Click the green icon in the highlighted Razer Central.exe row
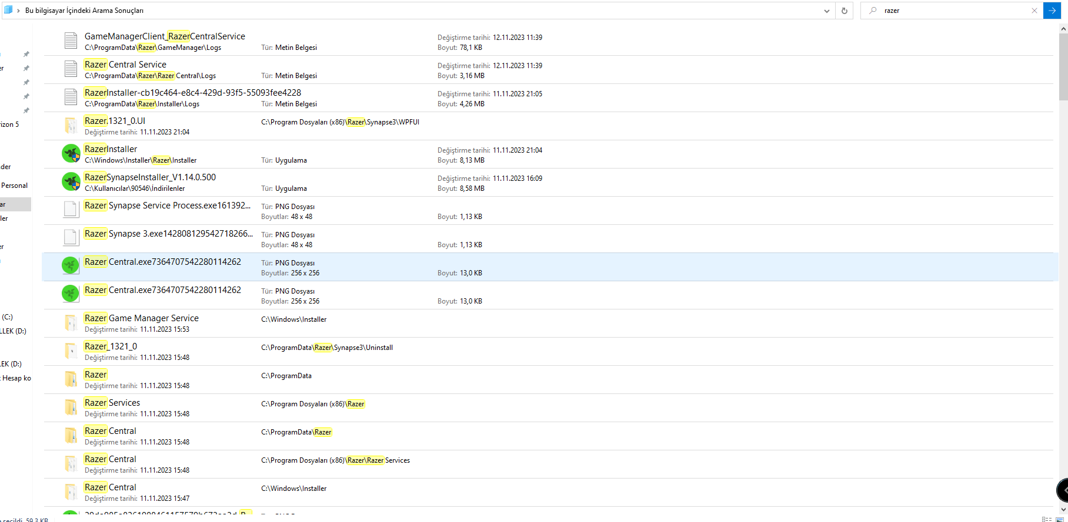 71,265
